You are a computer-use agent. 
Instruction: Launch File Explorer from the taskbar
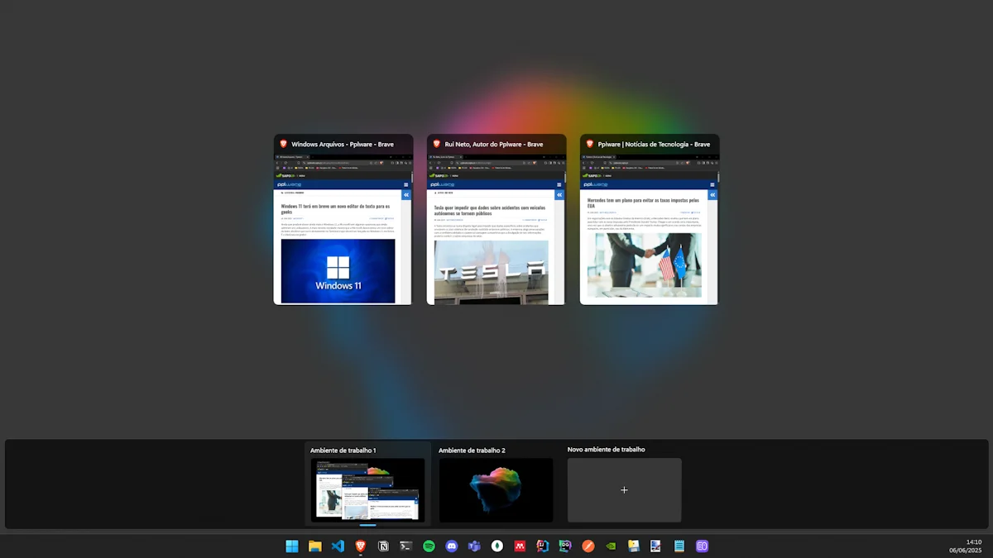pyautogui.click(x=314, y=546)
